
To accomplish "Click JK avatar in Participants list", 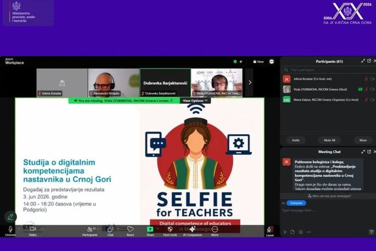I will (x=287, y=79).
